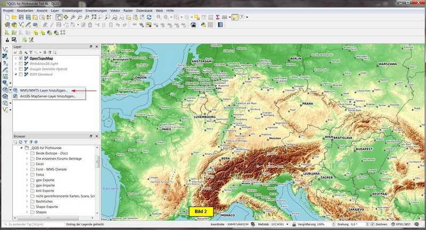Expand the gpx-Exporte folder in Browser
The width and height of the screenshot is (426, 230).
click(27, 180)
